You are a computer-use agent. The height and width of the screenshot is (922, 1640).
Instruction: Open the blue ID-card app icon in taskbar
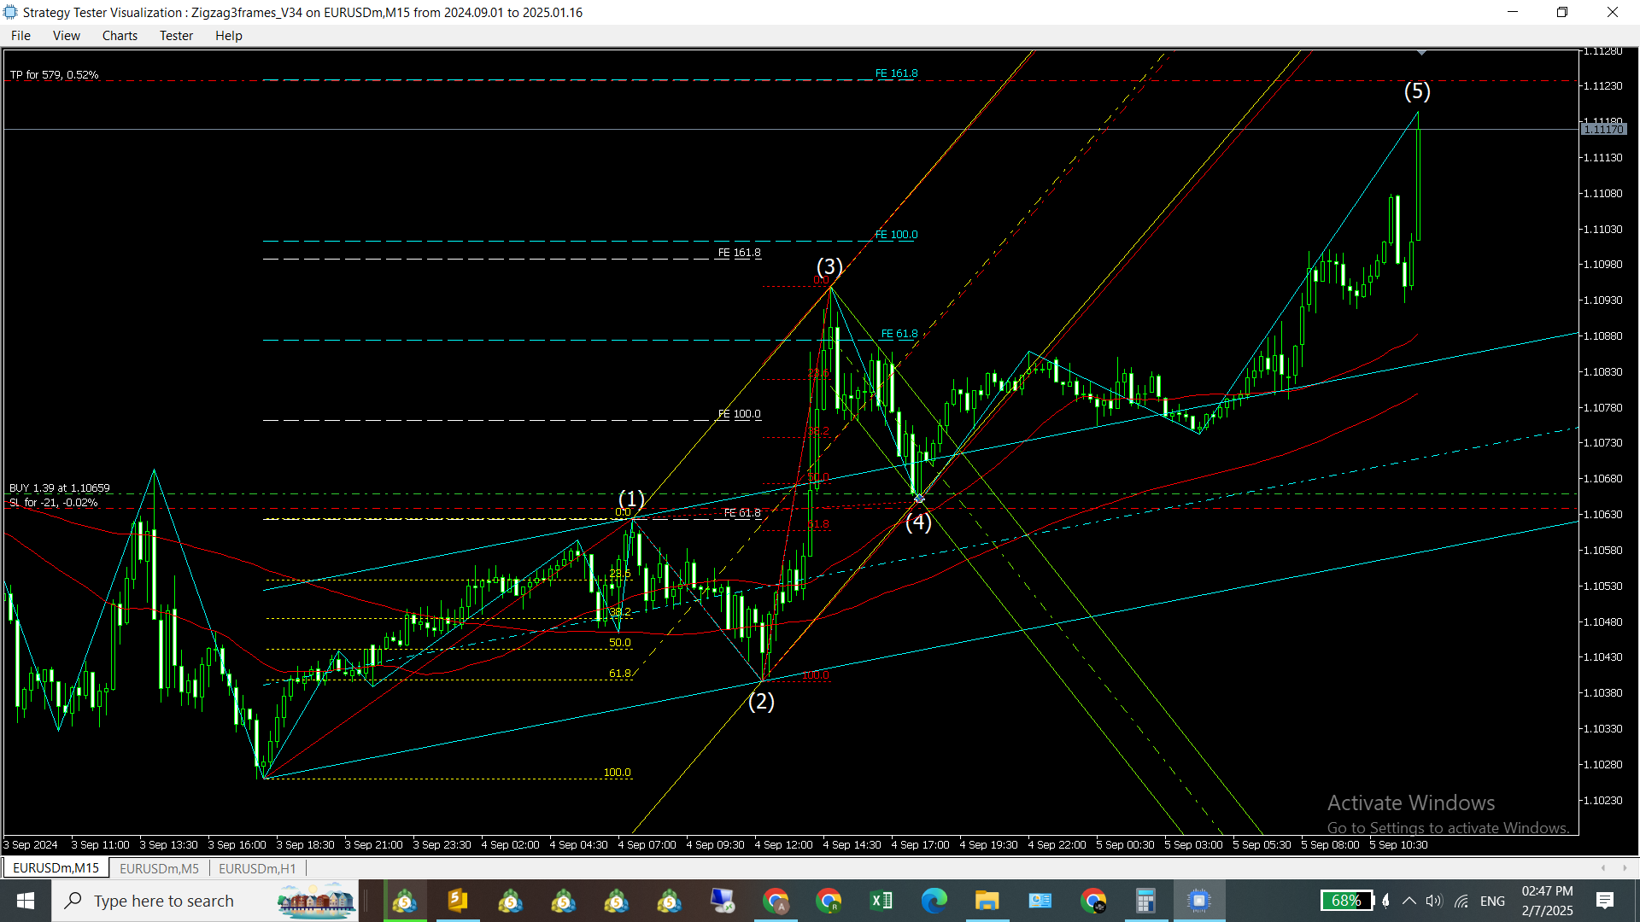click(1040, 901)
